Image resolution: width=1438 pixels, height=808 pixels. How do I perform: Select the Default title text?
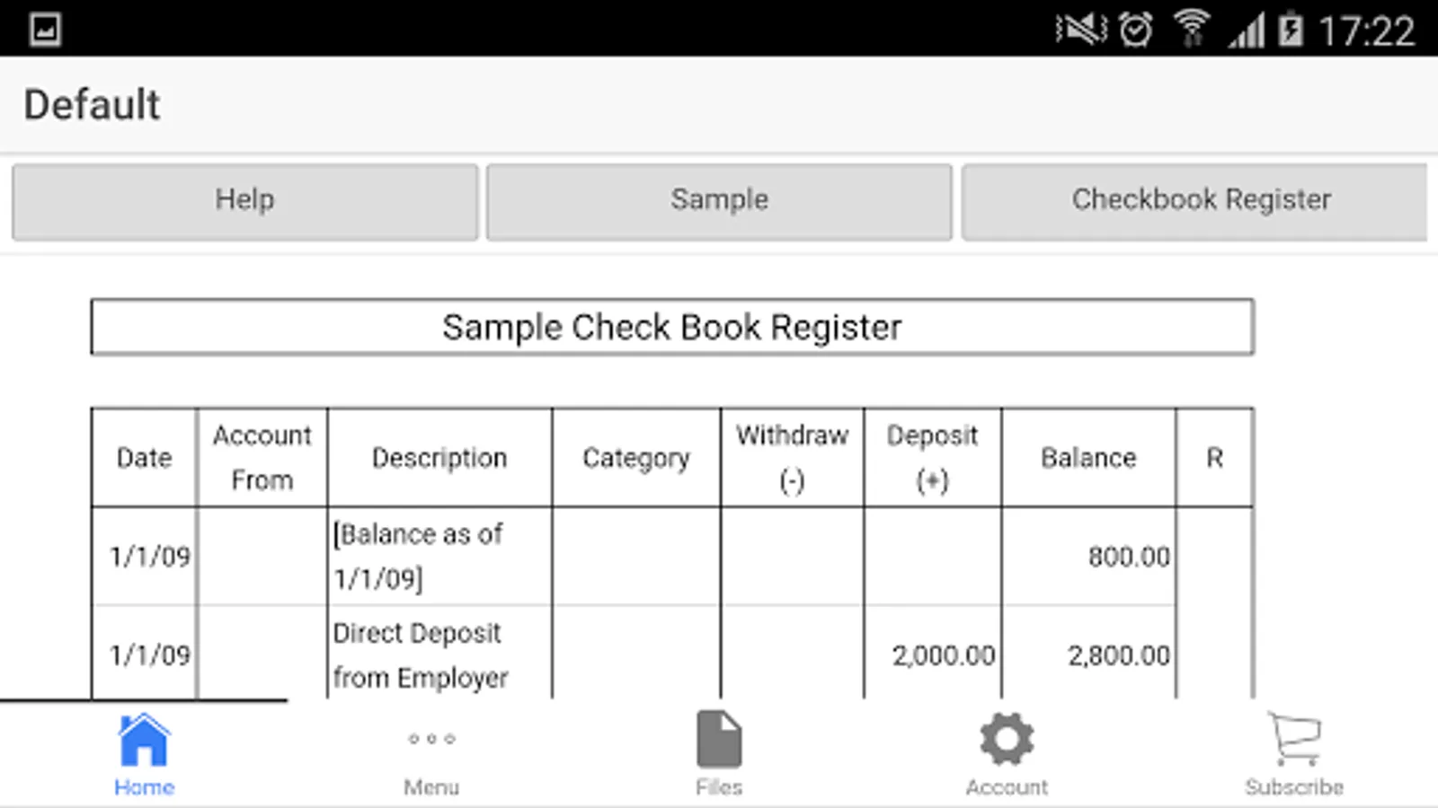(92, 105)
